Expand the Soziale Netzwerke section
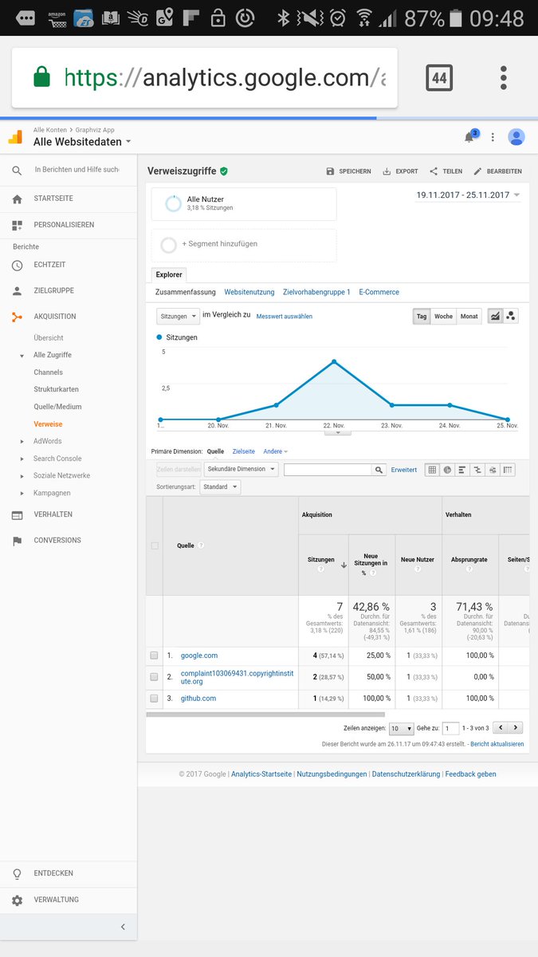This screenshot has width=538, height=957. [22, 476]
